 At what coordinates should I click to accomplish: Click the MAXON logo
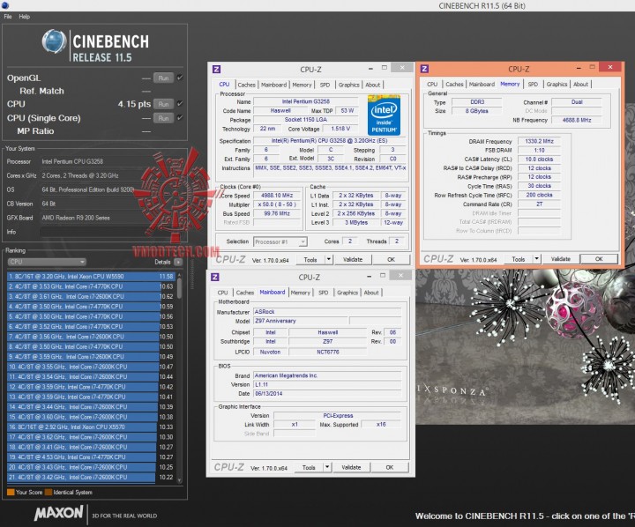pos(59,513)
